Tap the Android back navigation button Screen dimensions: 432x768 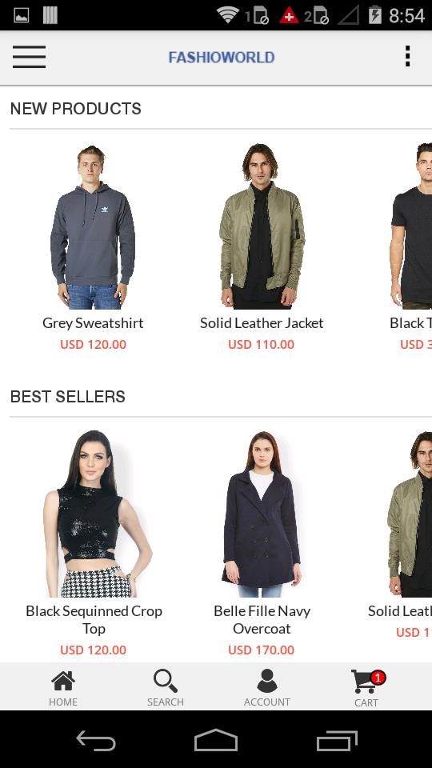pos(96,741)
